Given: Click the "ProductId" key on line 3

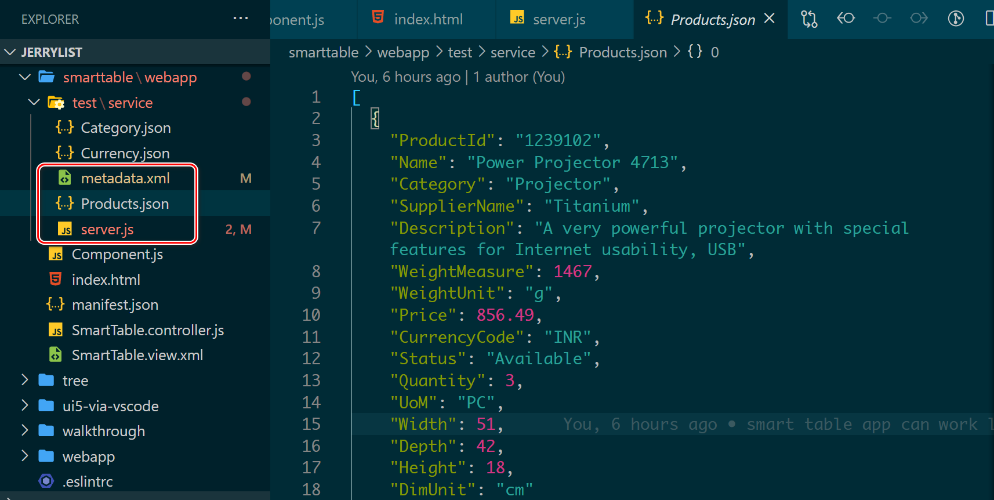Looking at the screenshot, I should (x=442, y=140).
